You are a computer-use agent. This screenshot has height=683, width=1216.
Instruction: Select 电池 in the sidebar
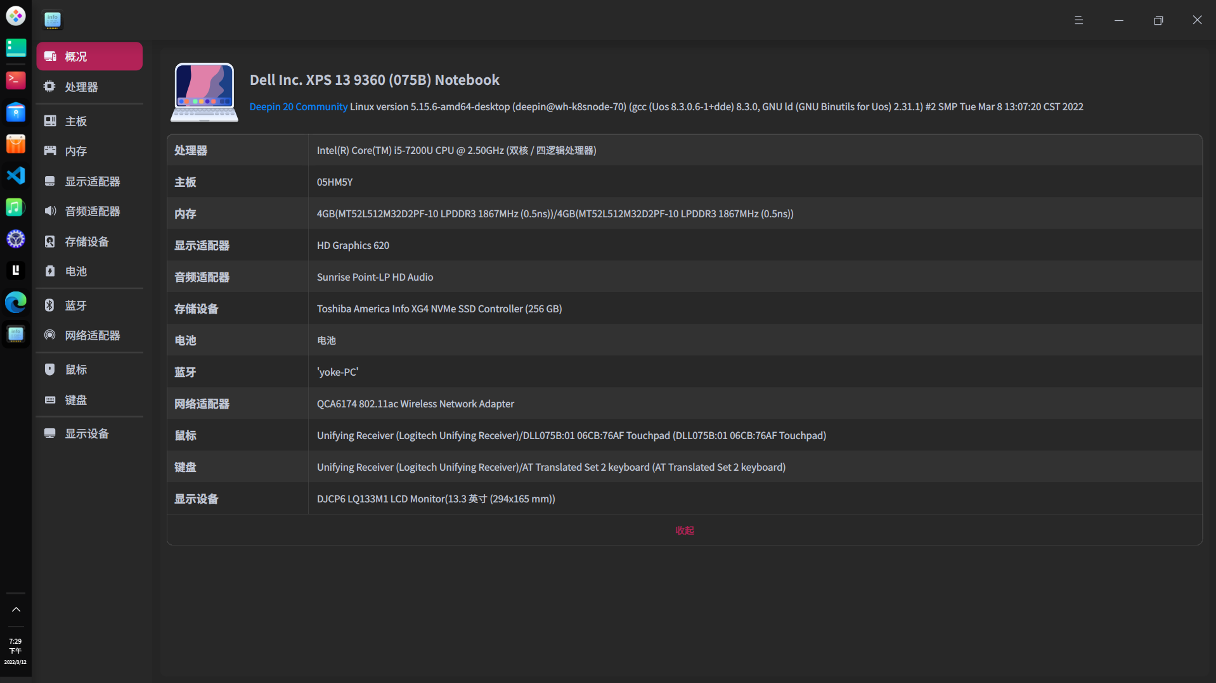89,271
